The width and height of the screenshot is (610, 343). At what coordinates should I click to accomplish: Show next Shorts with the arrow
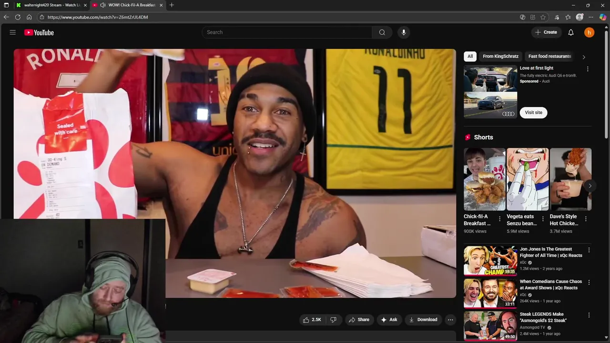[x=590, y=186]
